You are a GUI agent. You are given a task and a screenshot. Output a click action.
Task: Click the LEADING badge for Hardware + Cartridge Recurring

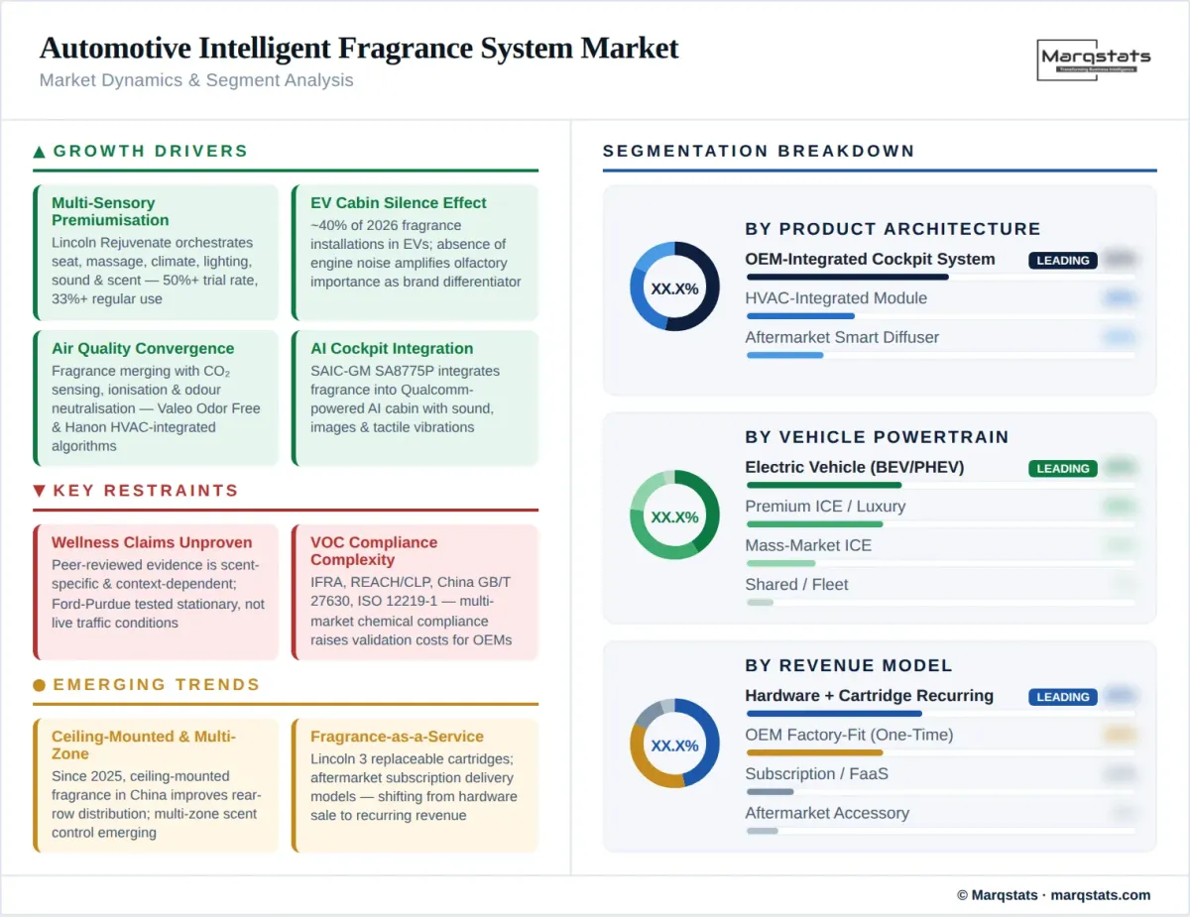pos(1063,697)
